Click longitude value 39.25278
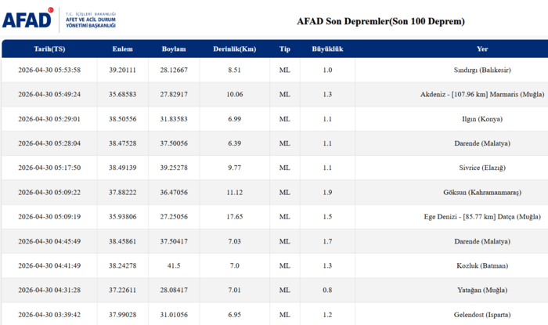Viewport: 548px width, 325px height. (x=174, y=168)
